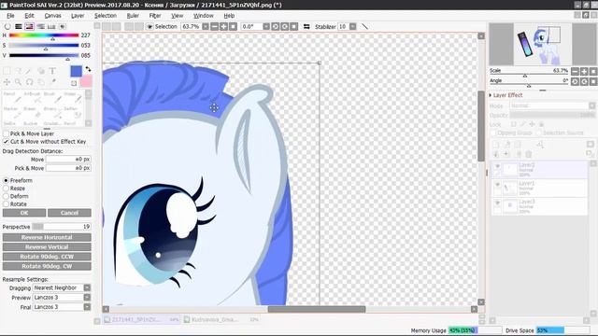Open the rotation angle dropdown
Image resolution: width=598 pixels, height=336 pixels.
pyautogui.click(x=266, y=26)
